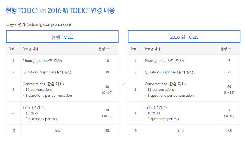The height and width of the screenshot is (142, 245).
Task: Click 'Part' column header in 현행 TOEIC table
Action: click(12, 49)
